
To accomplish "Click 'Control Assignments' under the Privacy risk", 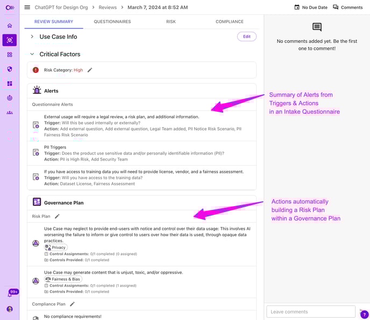I will [69, 254].
